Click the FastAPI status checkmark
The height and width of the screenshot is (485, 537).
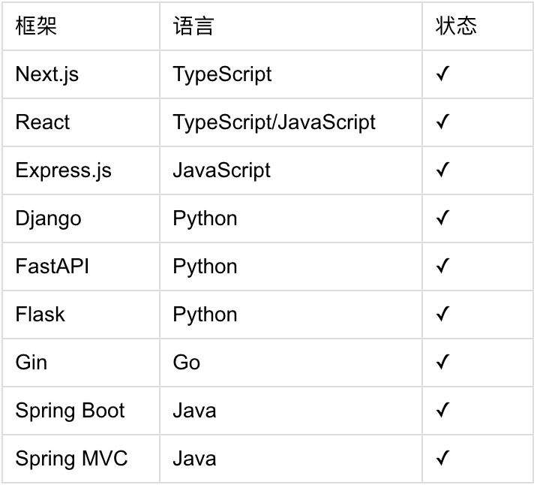442,266
